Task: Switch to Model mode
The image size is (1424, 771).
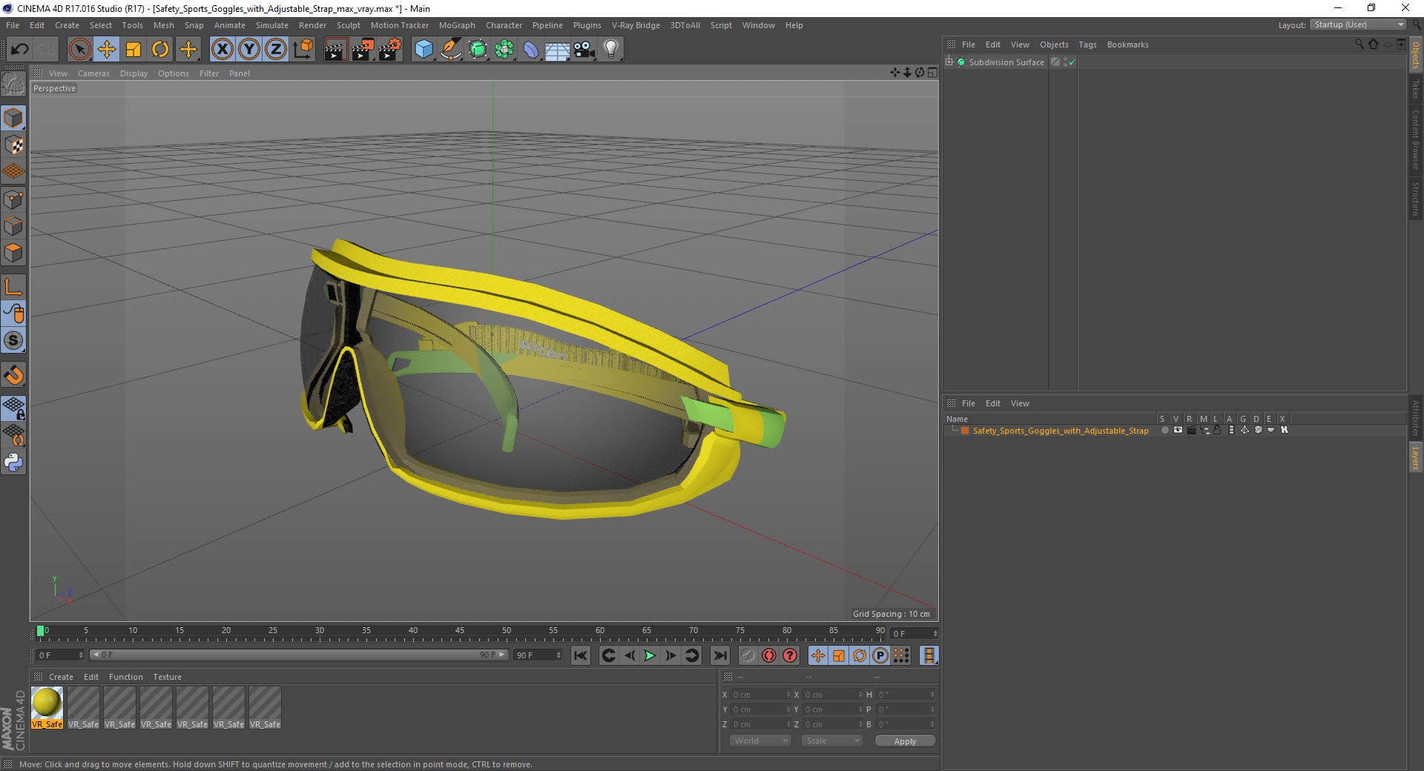Action: pos(13,118)
